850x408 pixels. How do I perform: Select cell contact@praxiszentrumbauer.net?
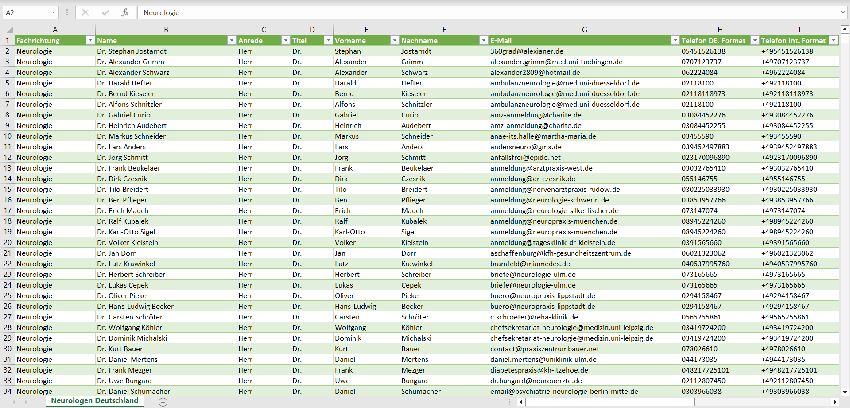point(584,349)
